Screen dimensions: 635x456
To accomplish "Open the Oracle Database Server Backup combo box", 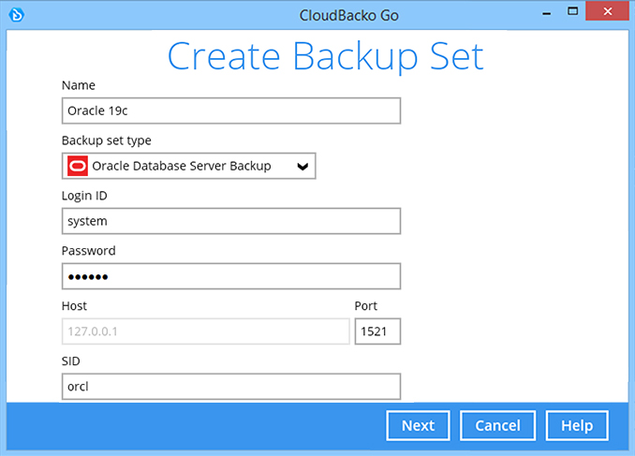I will (x=188, y=166).
